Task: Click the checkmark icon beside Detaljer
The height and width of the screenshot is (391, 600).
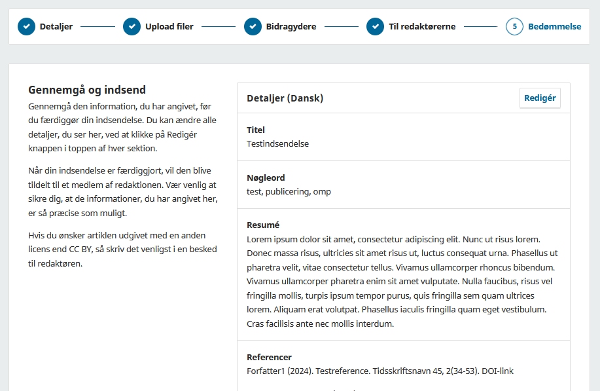Action: point(26,27)
